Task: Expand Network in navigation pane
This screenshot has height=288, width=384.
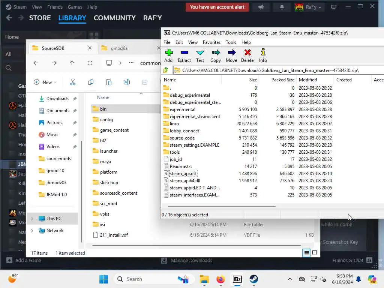Action: [32, 231]
